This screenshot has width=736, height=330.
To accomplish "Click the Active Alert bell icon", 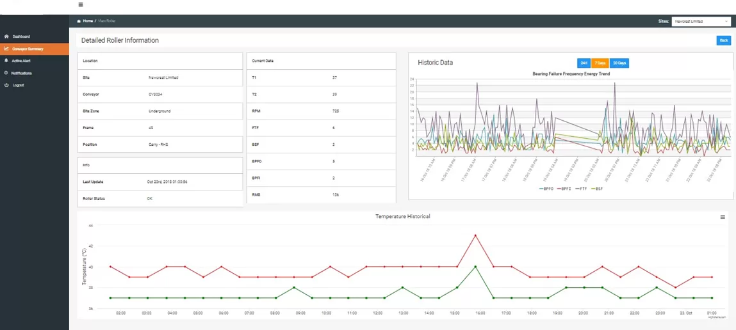I will [6, 61].
